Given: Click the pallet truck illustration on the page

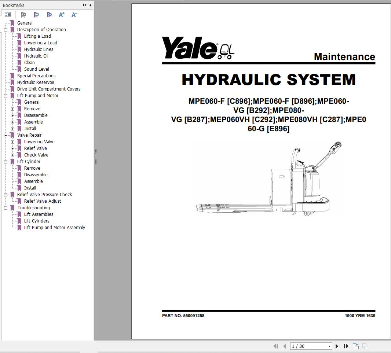Looking at the screenshot, I should (x=269, y=179).
